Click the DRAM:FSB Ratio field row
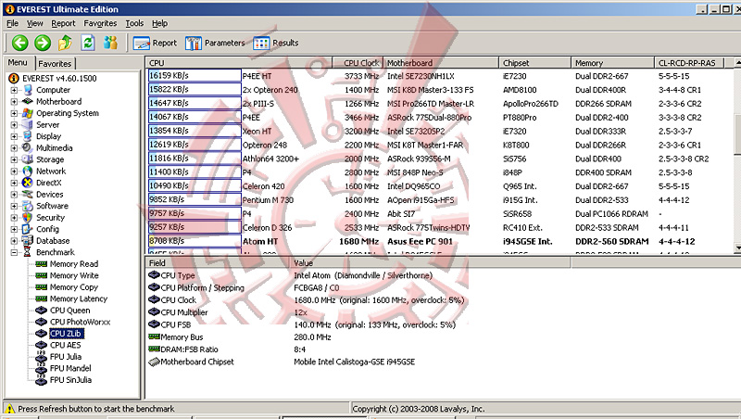The height and width of the screenshot is (419, 741). click(x=358, y=349)
